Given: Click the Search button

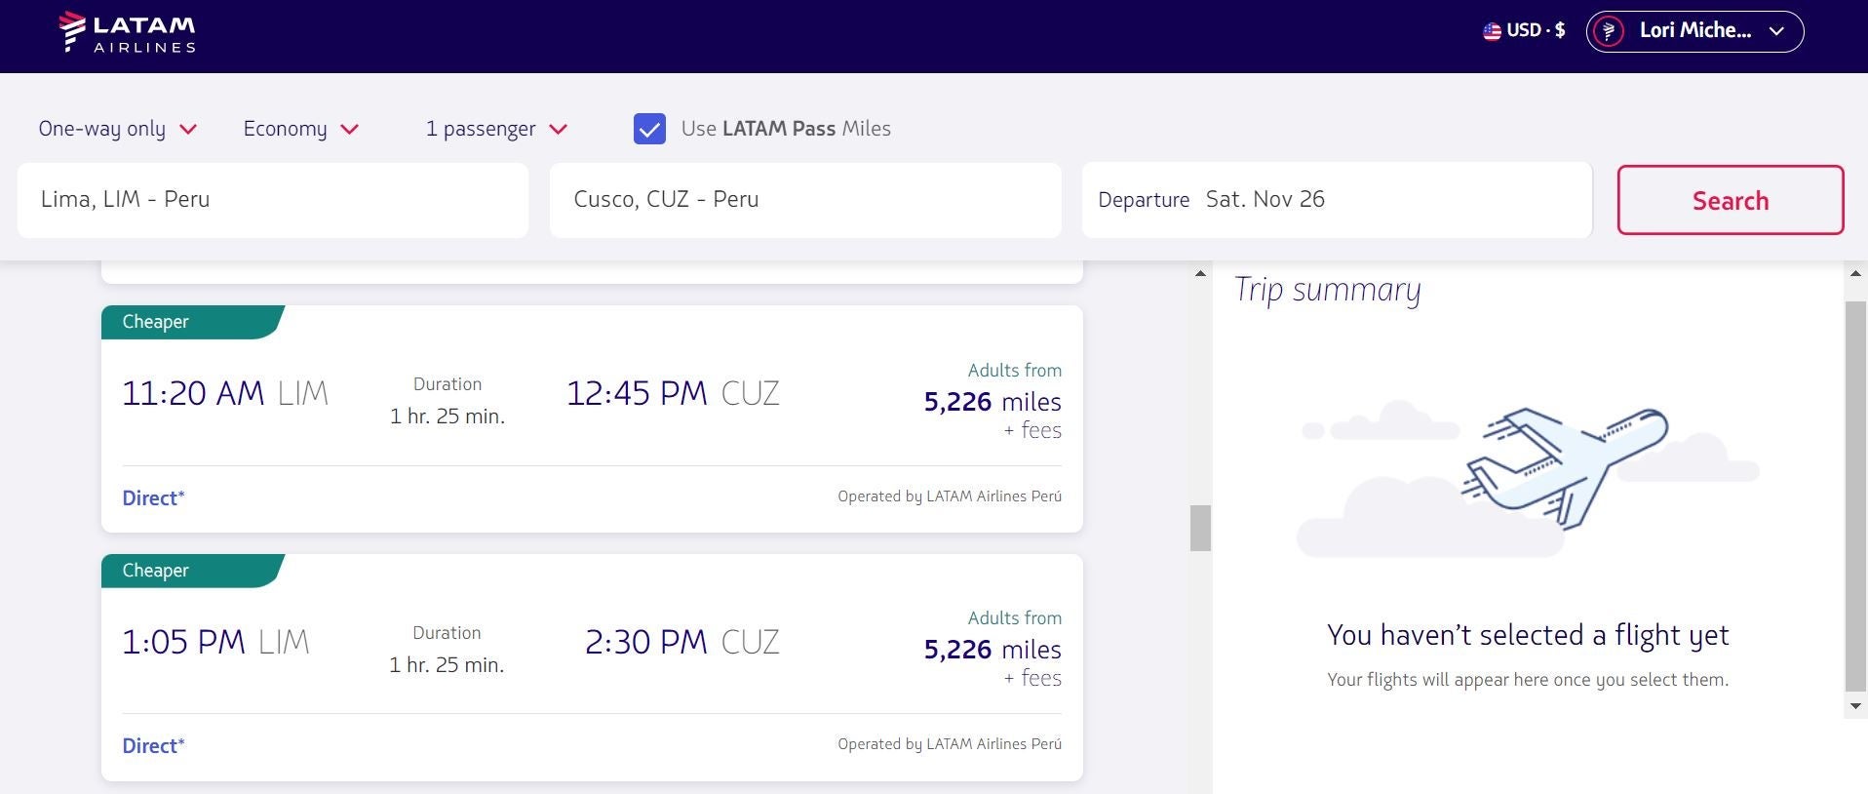Looking at the screenshot, I should [x=1730, y=200].
